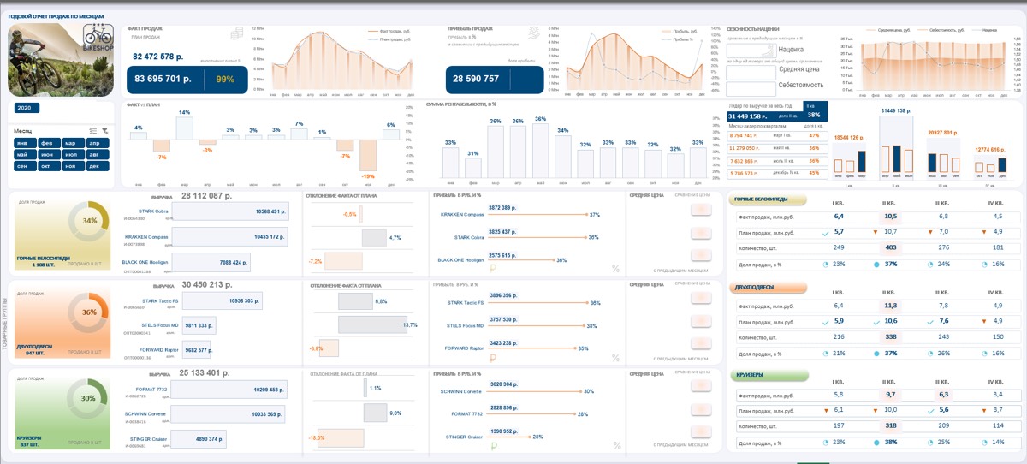Viewport: 1027px width, 464px height.
Task: Click the percent icon in the Круизеры profit panel
Action: 615,444
